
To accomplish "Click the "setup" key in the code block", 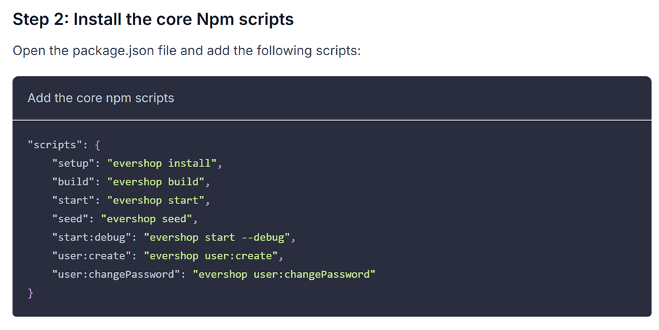I will 73,163.
